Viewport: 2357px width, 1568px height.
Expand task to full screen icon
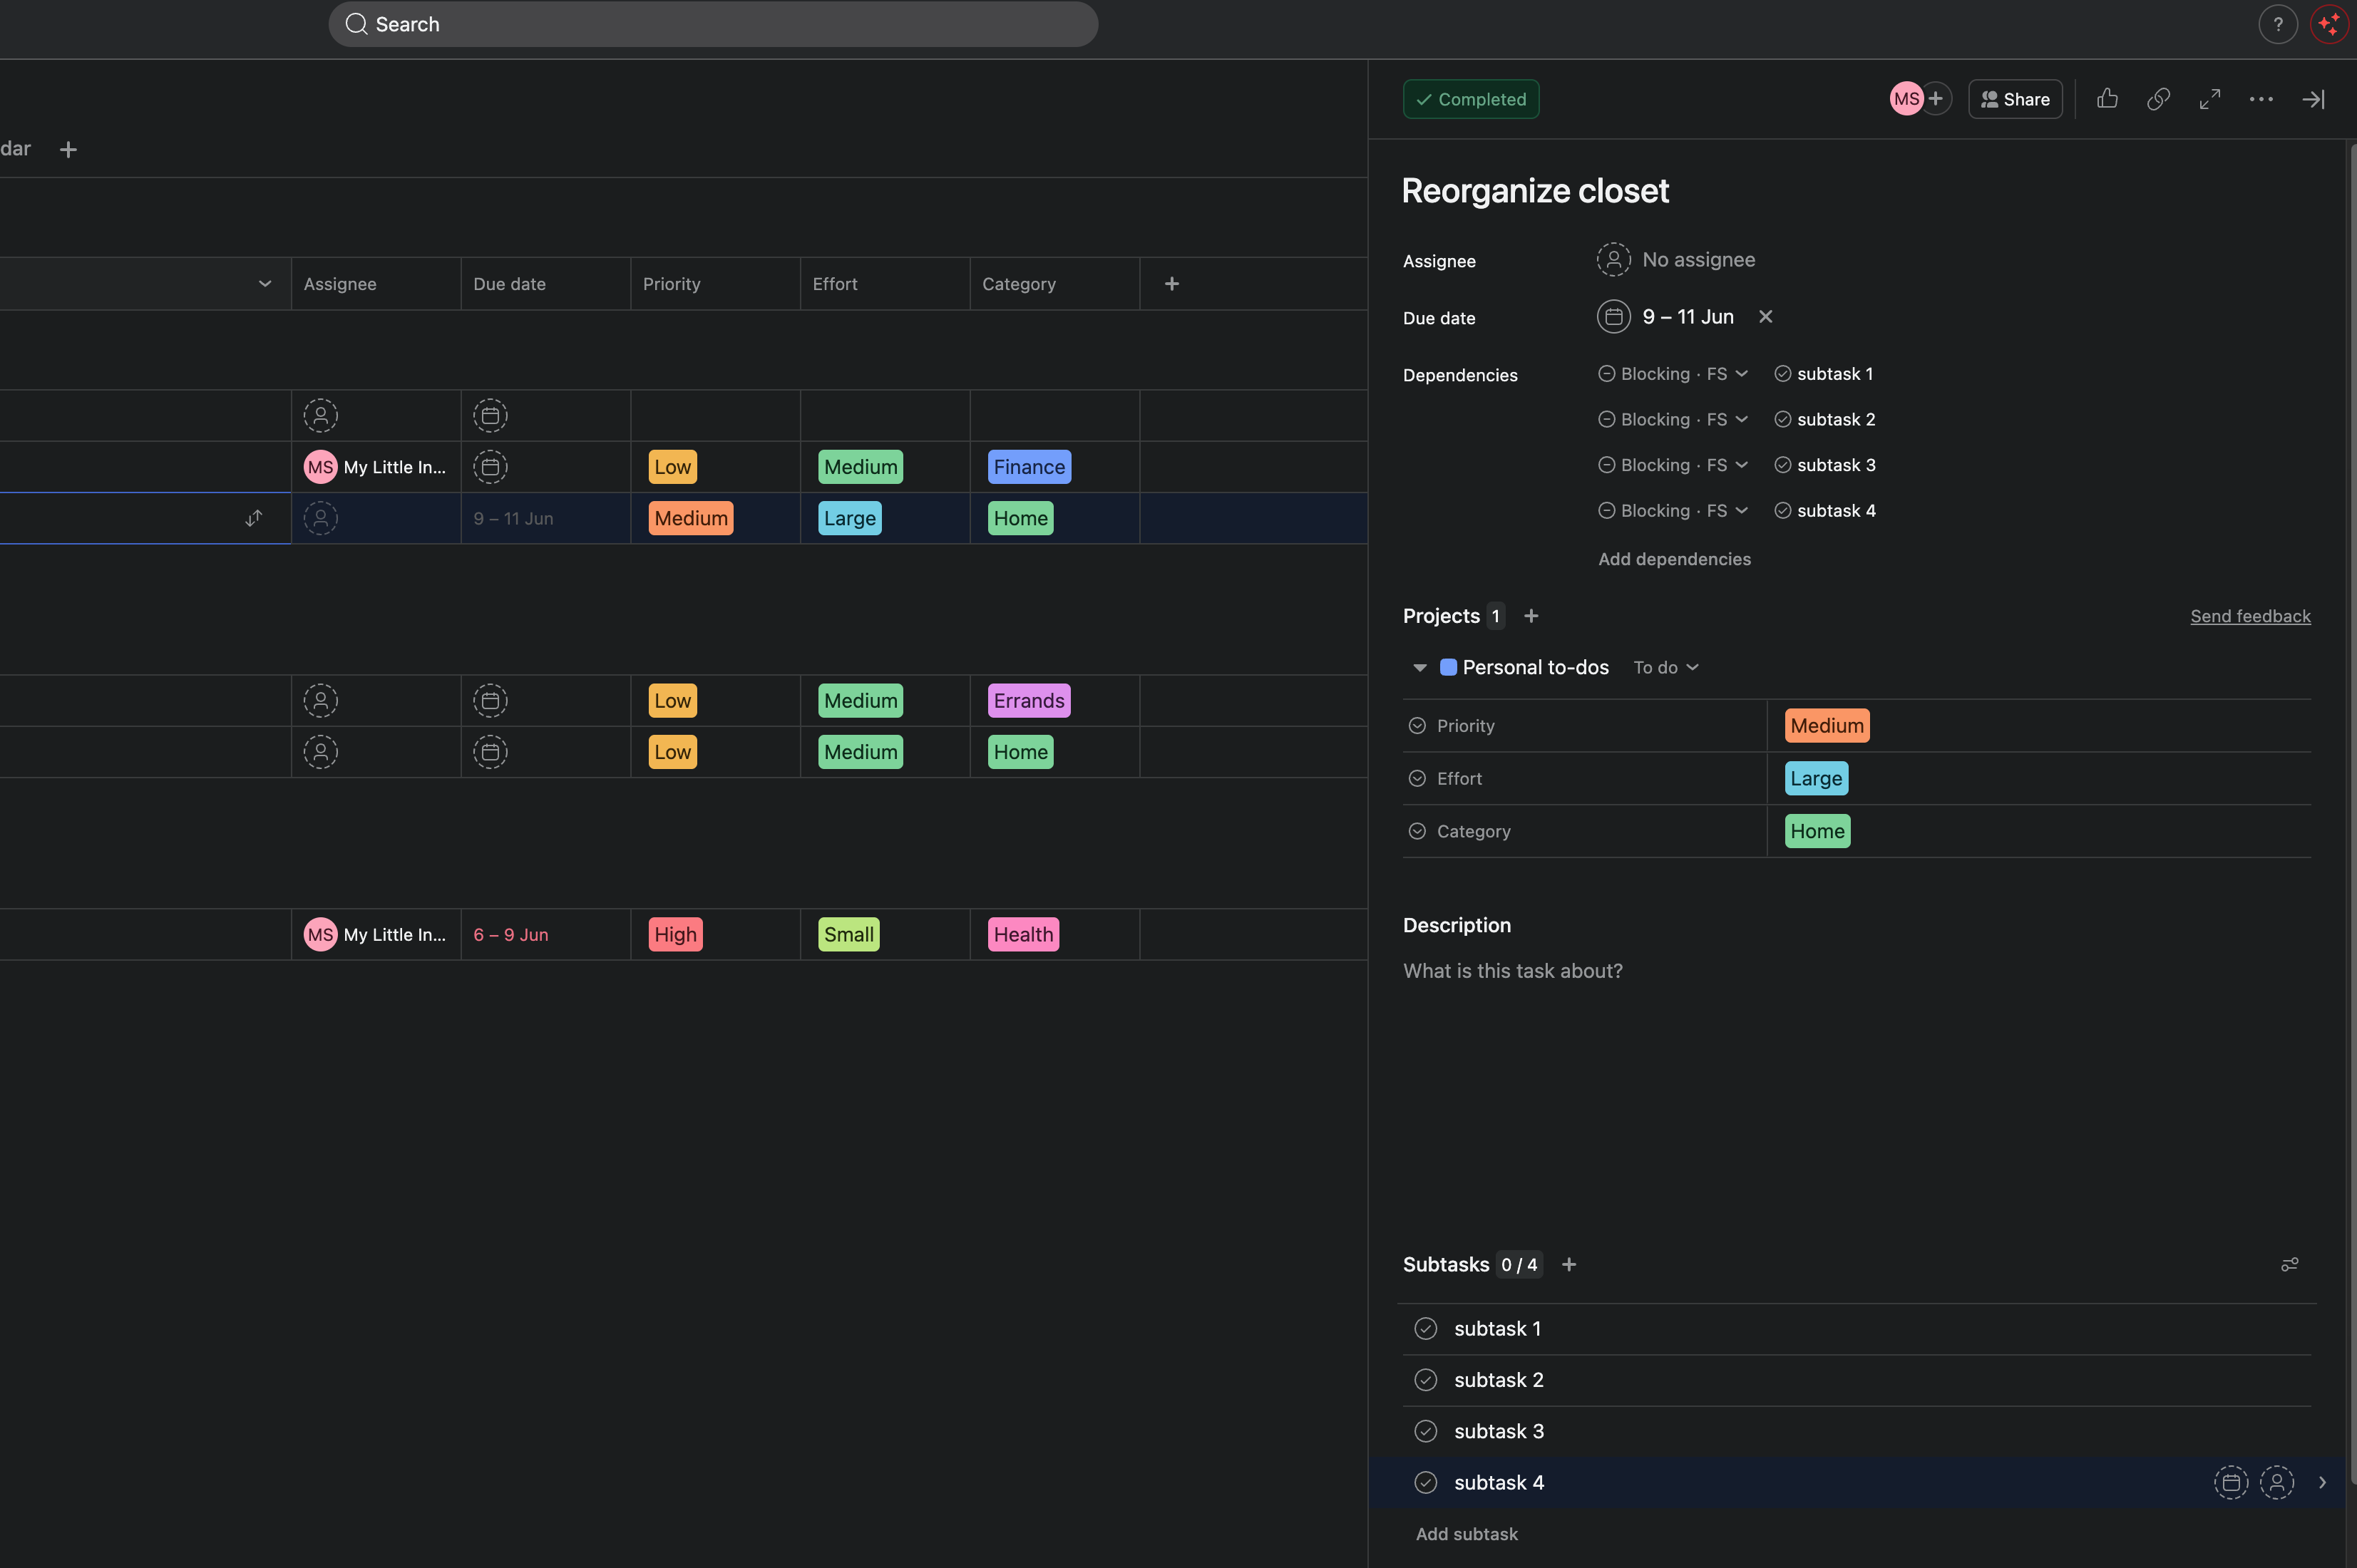point(2210,99)
